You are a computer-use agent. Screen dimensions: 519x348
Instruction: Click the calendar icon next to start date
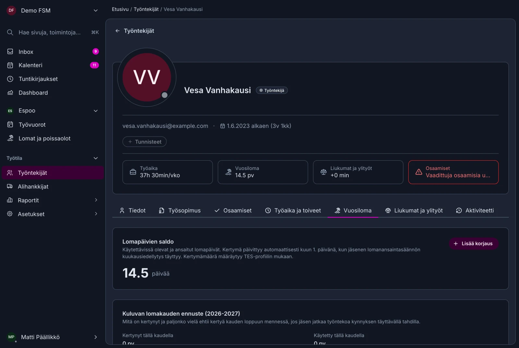[x=223, y=126]
